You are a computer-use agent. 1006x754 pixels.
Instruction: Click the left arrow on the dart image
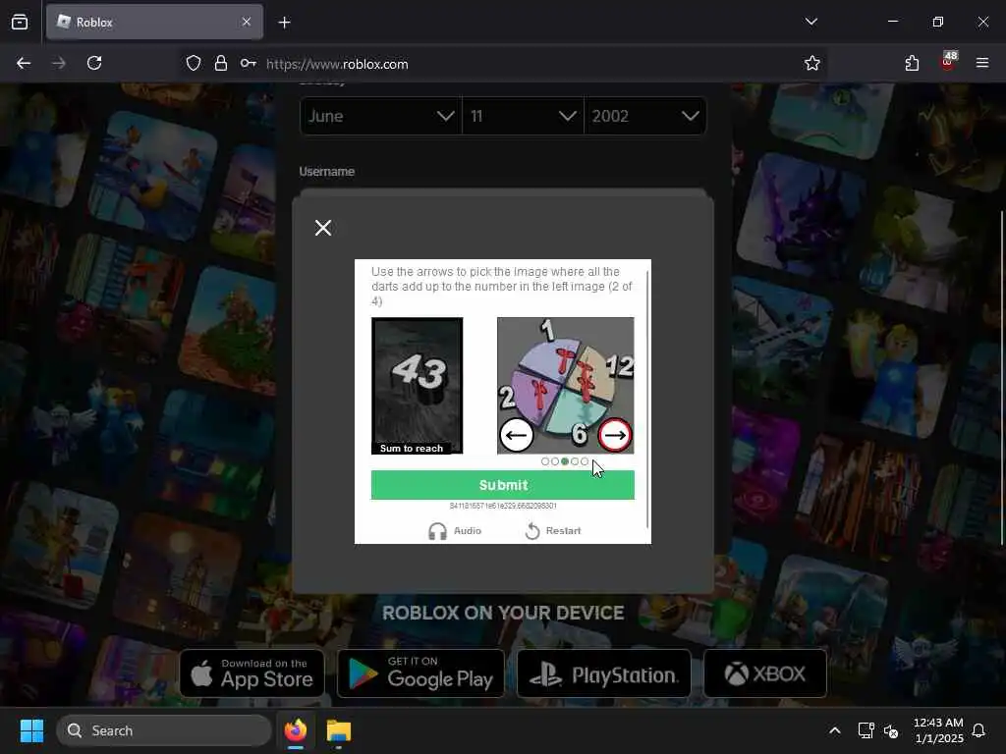pos(516,435)
